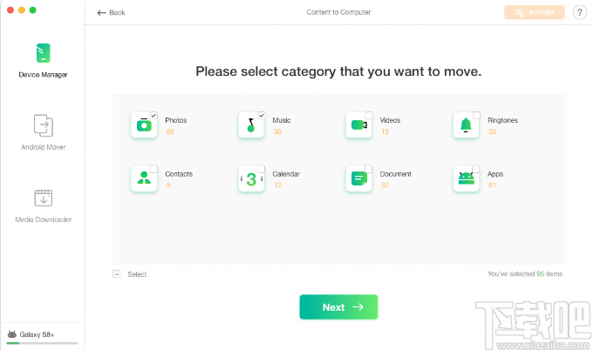
Task: Click the Document category icon
Action: tap(358, 178)
